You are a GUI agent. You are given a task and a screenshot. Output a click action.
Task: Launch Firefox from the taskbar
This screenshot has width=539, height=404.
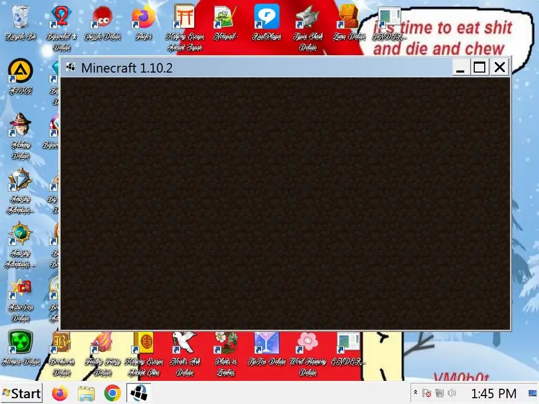tap(60, 393)
